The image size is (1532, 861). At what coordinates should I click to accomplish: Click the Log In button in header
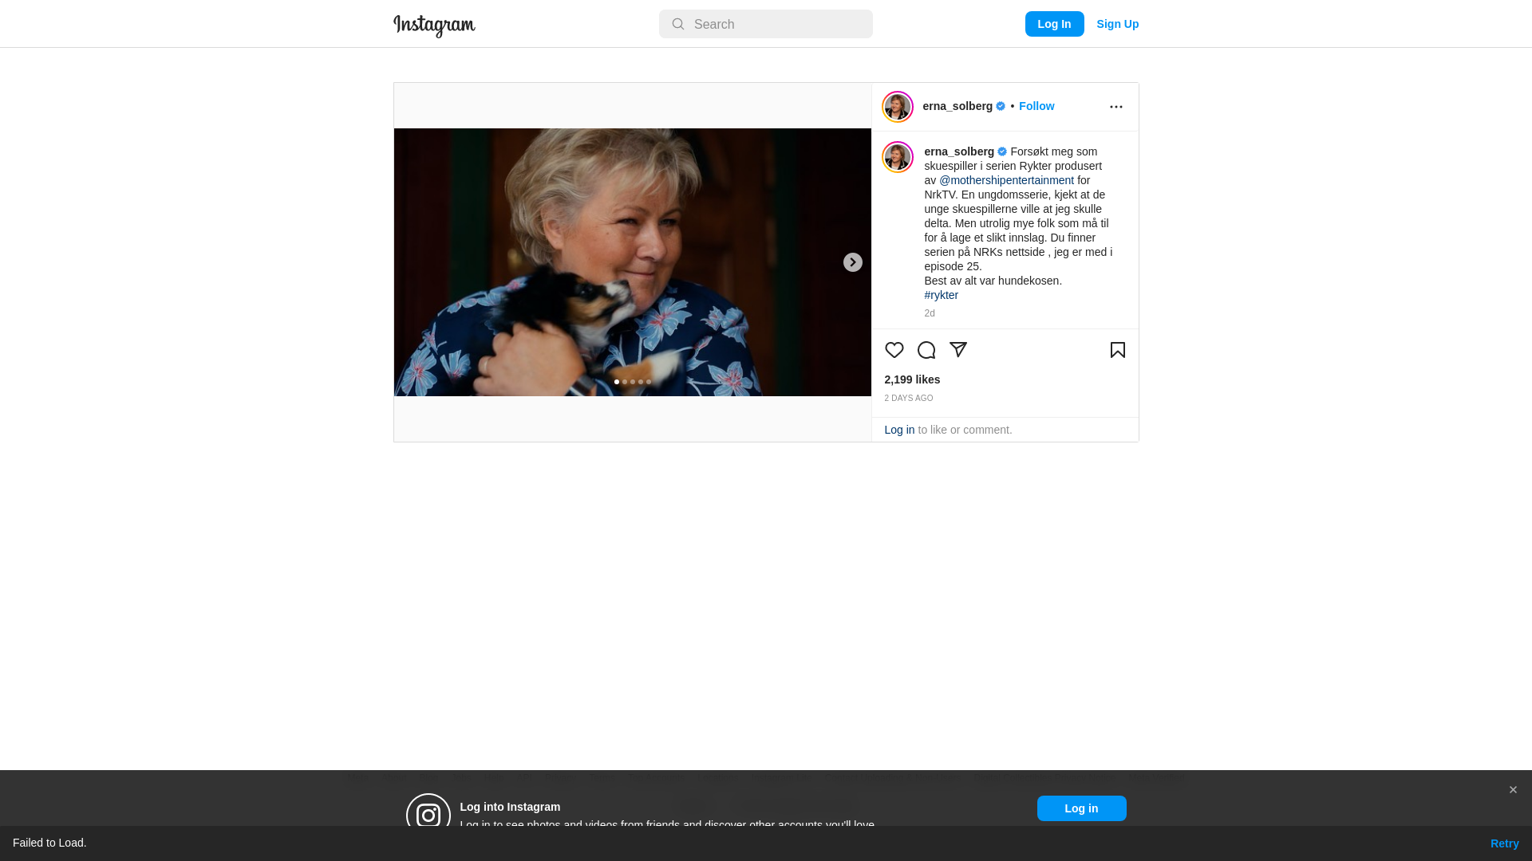coord(1054,24)
